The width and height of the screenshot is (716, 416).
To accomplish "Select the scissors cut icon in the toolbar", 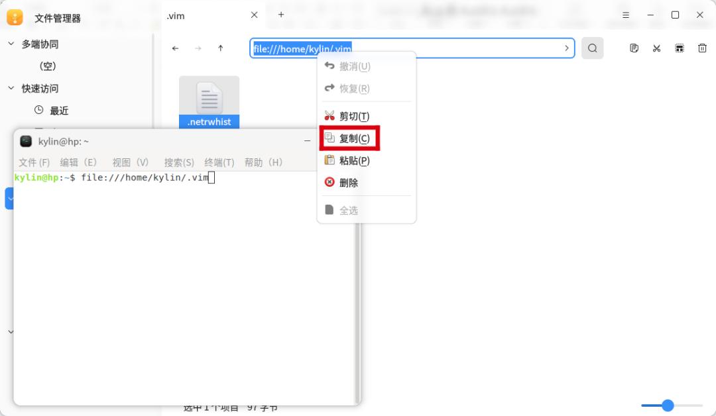I will [656, 48].
